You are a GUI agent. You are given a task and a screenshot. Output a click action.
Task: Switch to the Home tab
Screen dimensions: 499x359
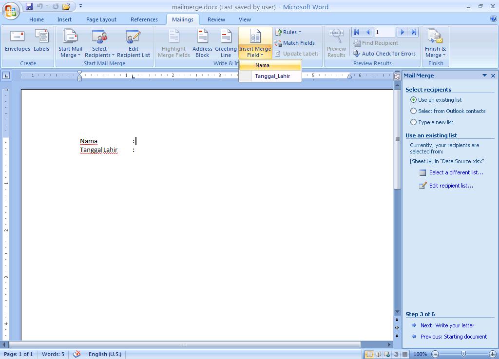37,19
